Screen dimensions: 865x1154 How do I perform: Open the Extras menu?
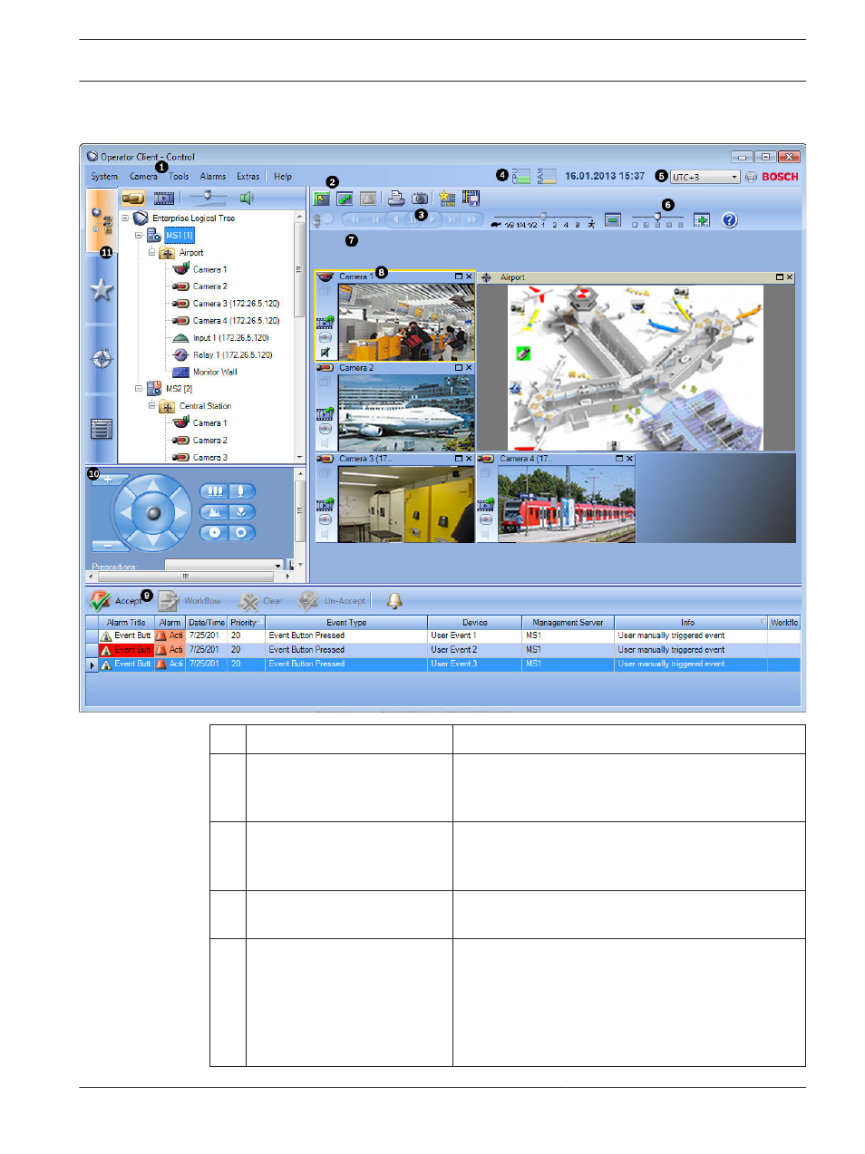(248, 177)
